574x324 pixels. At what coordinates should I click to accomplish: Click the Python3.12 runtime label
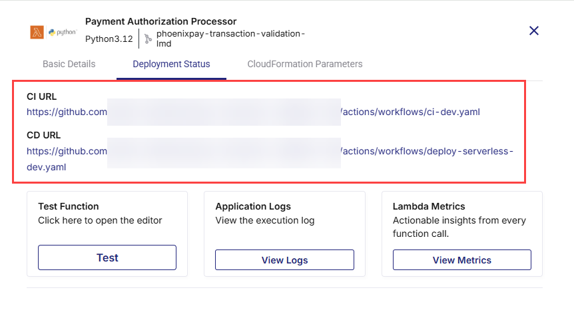[x=109, y=39]
